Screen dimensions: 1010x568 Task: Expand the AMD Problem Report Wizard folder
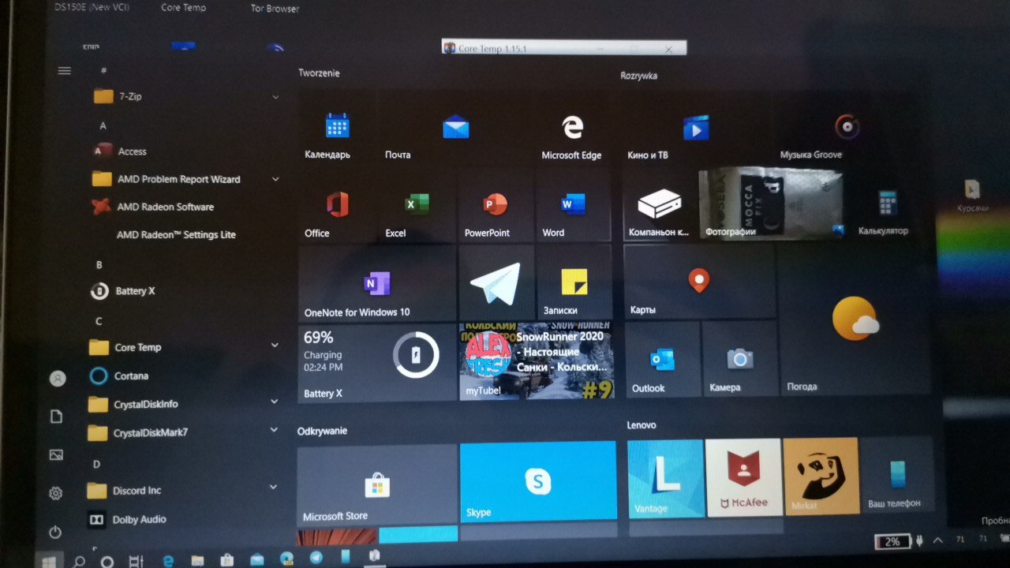coord(275,179)
